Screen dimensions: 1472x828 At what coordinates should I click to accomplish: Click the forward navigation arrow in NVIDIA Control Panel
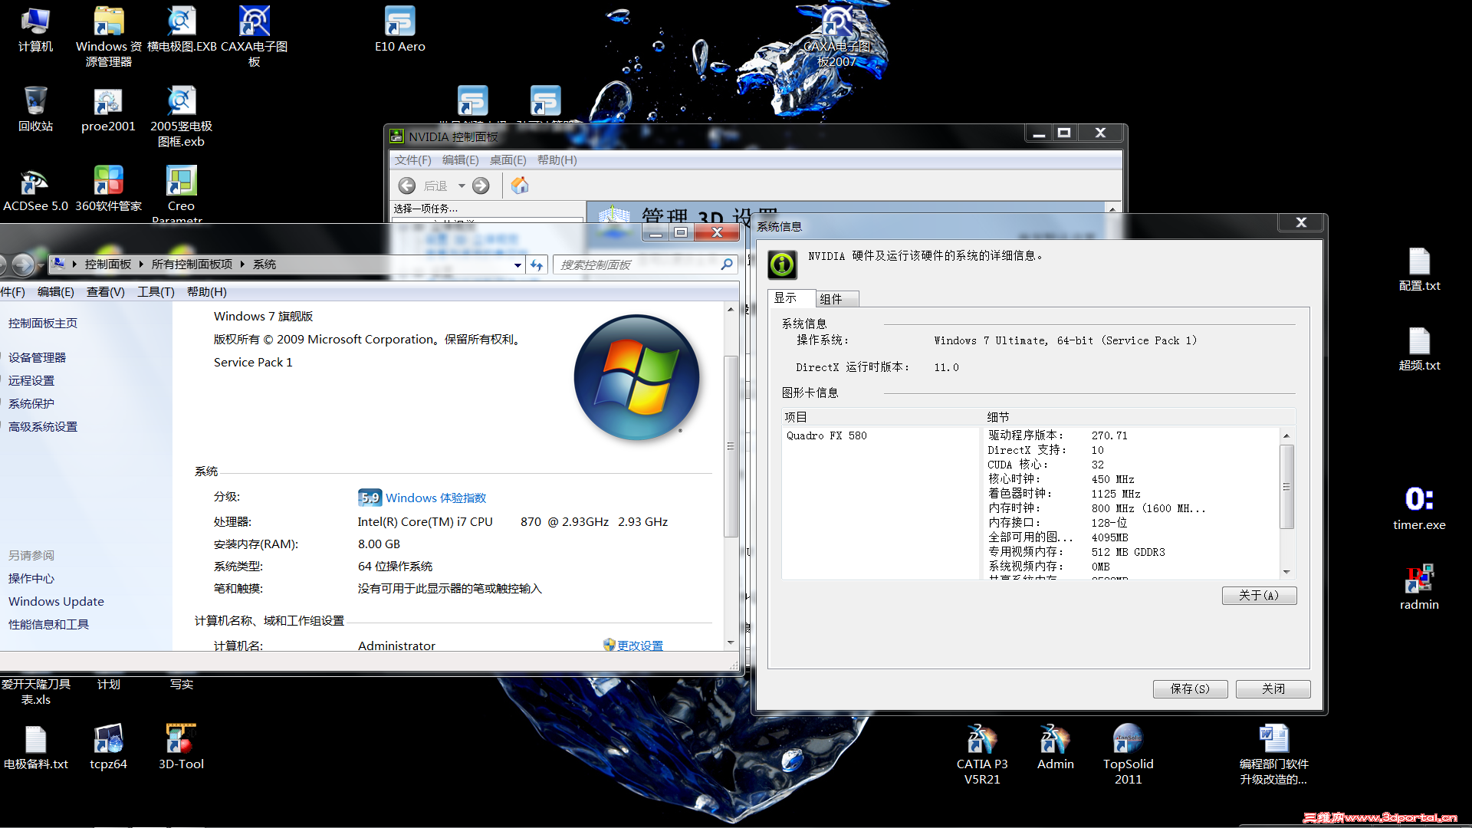(481, 185)
